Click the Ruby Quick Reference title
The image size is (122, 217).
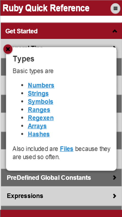click(x=46, y=8)
